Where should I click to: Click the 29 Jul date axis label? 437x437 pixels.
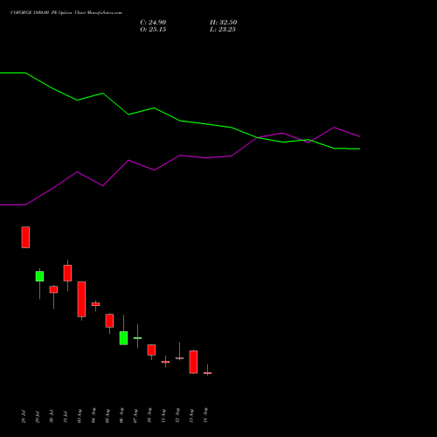pyautogui.click(x=38, y=417)
